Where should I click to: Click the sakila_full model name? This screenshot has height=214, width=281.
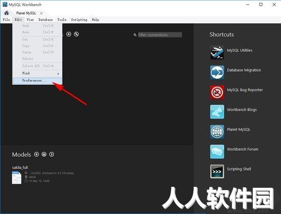pyautogui.click(x=20, y=168)
